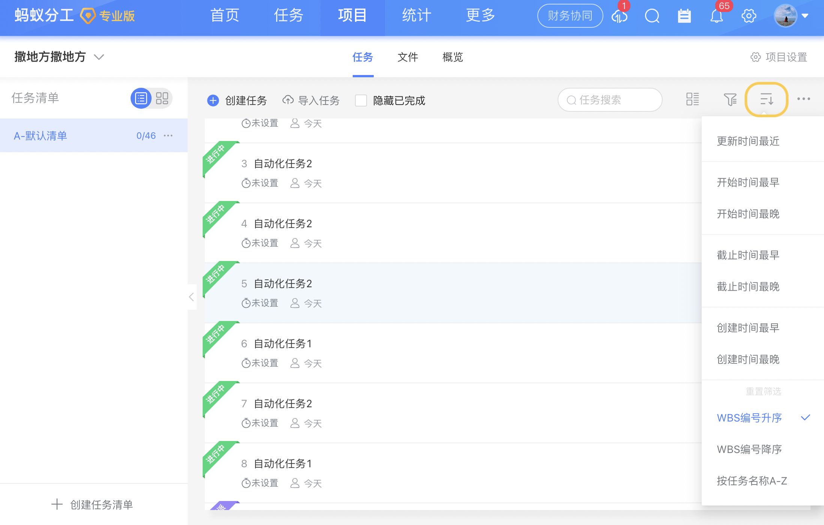824x525 pixels.
Task: Click the list layout view icon
Action: point(692,99)
